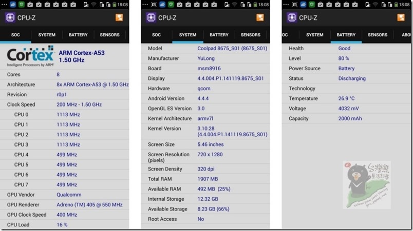Tap the Model value 'Coolpad 8675_S01'
The image size is (413, 231).
[x=232, y=48]
